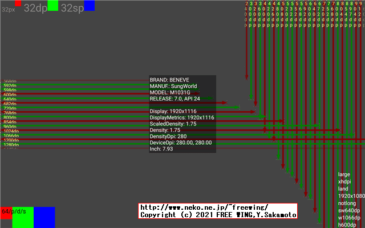The height and width of the screenshot is (228, 365).
Task: Open the neko.ne.jp freewing URL
Action: [x=204, y=207]
